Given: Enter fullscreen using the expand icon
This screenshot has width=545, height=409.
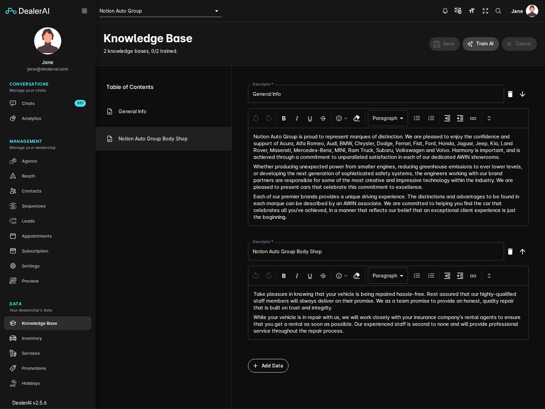Looking at the screenshot, I should point(485,11).
